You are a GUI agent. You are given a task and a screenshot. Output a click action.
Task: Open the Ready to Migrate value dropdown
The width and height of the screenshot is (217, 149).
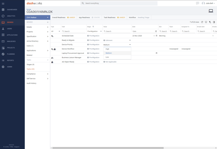[x=117, y=40]
